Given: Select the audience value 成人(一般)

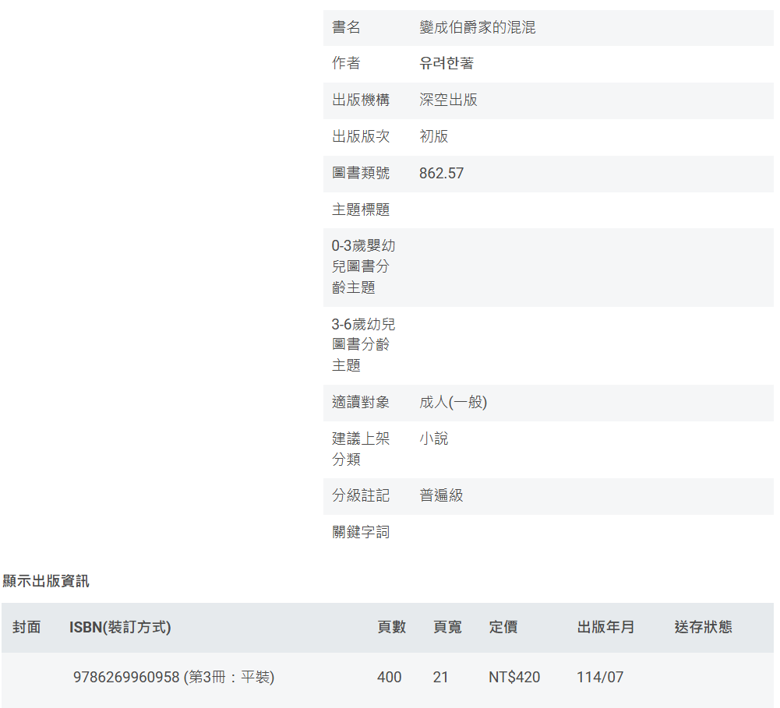Looking at the screenshot, I should pos(454,402).
